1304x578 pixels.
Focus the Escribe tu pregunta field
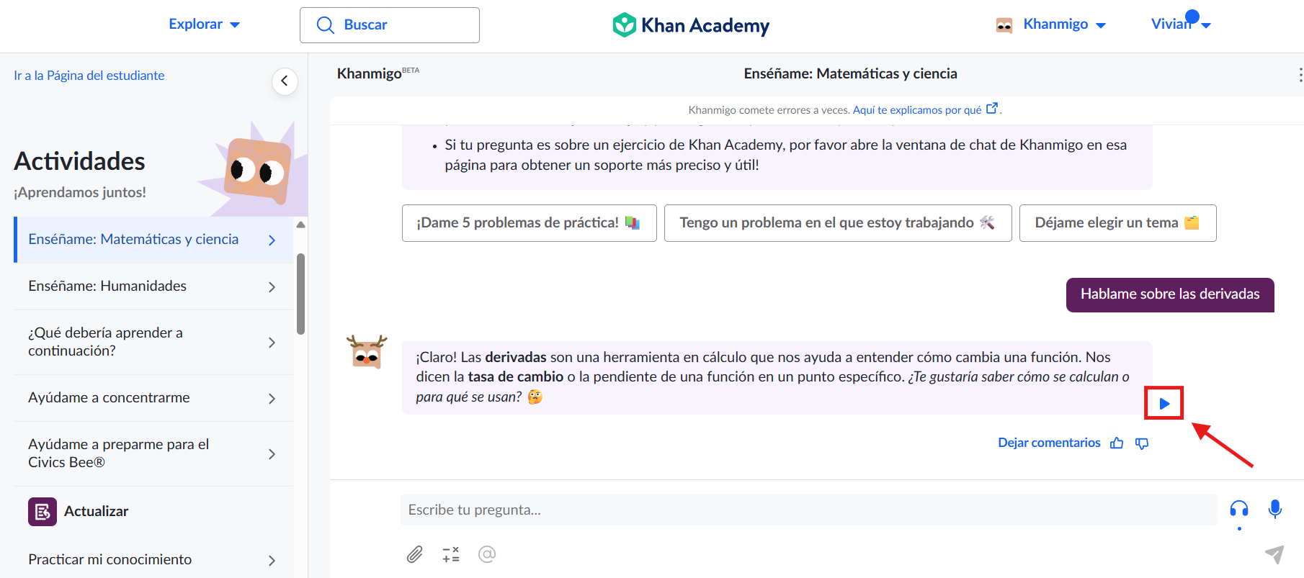click(x=808, y=510)
